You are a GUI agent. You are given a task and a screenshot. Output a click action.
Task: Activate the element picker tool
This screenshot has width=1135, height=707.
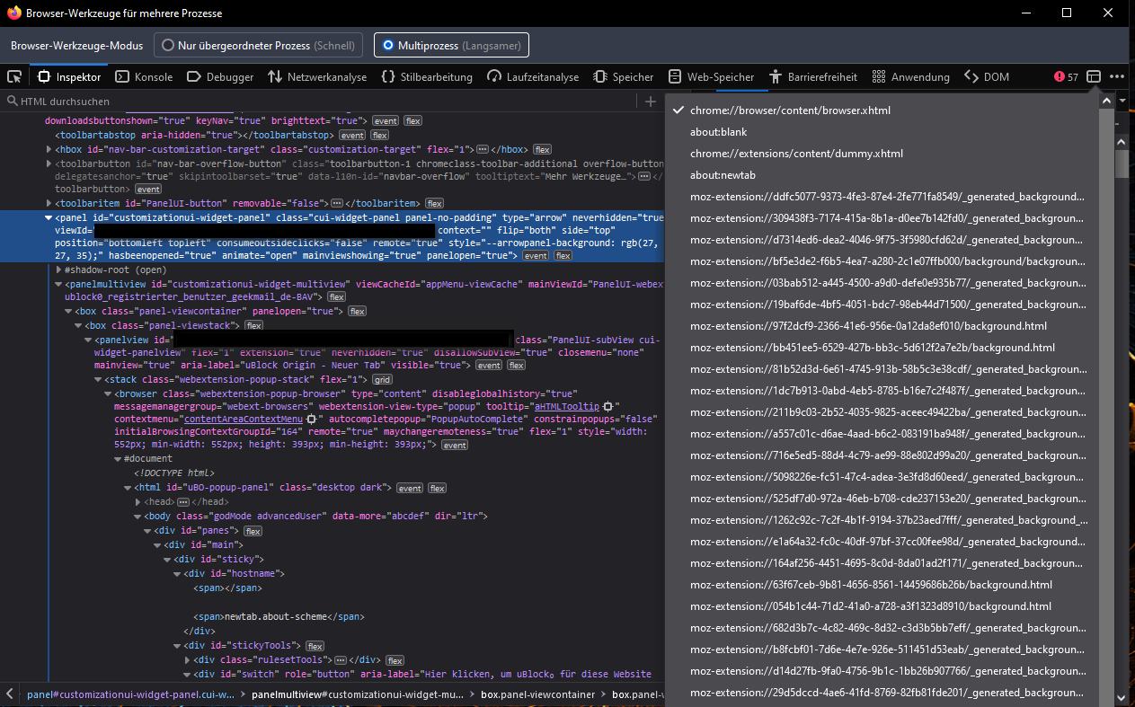14,77
